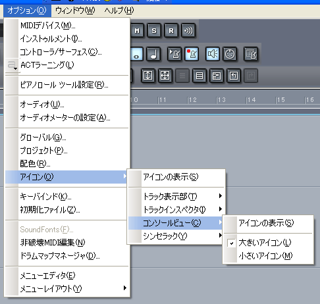The height and width of the screenshot is (304, 320).
Task: Open ドラムマップマネージャ(D)...
Action: [68, 256]
